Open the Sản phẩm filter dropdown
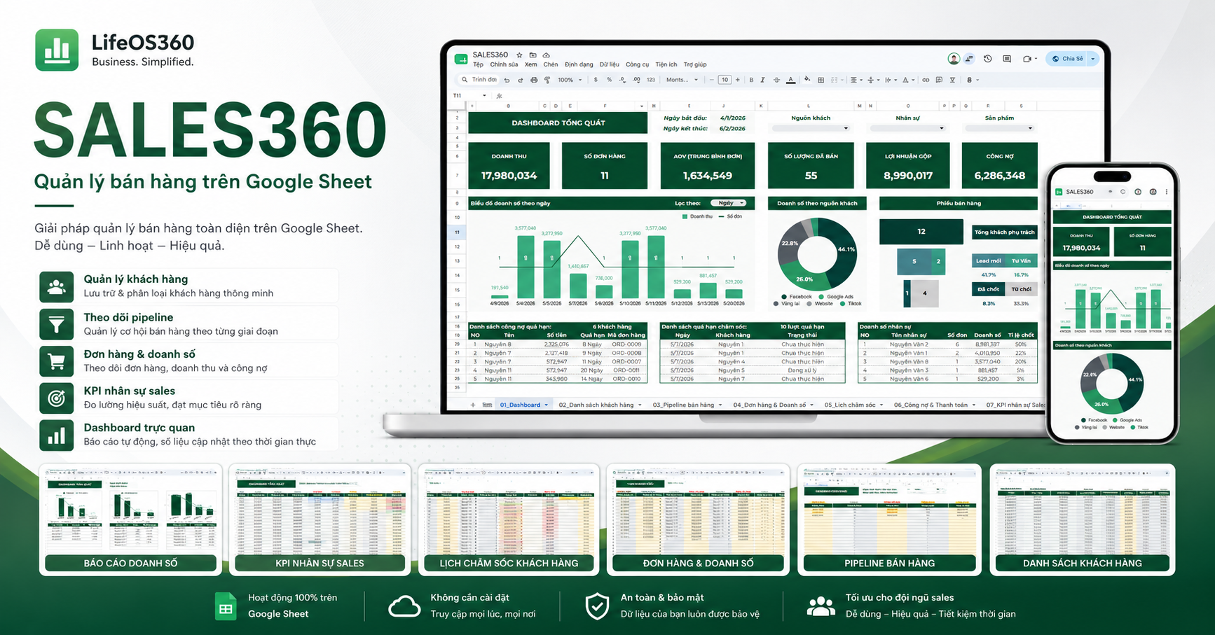Image resolution: width=1215 pixels, height=635 pixels. [x=999, y=128]
